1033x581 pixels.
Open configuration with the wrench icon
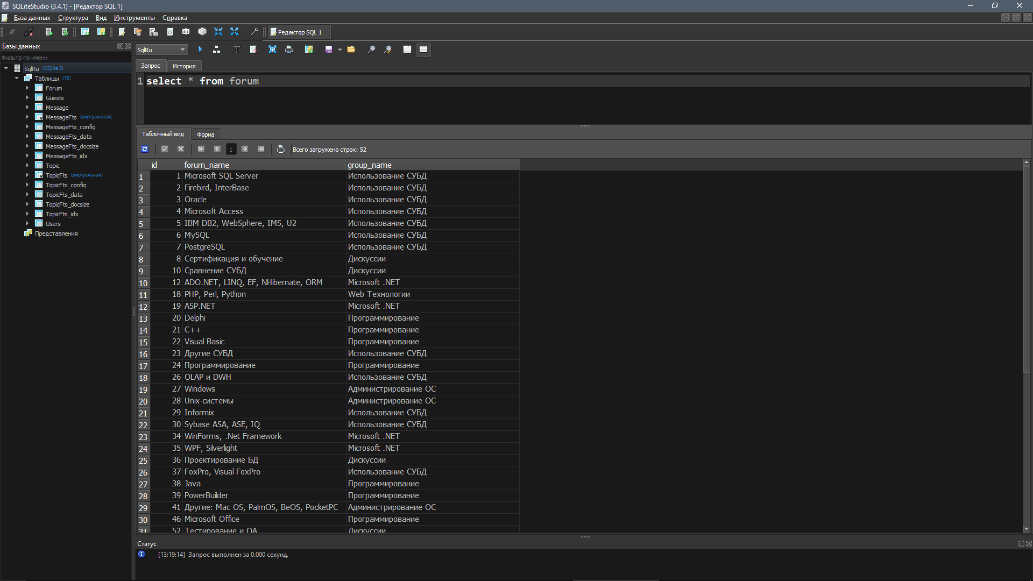point(254,32)
